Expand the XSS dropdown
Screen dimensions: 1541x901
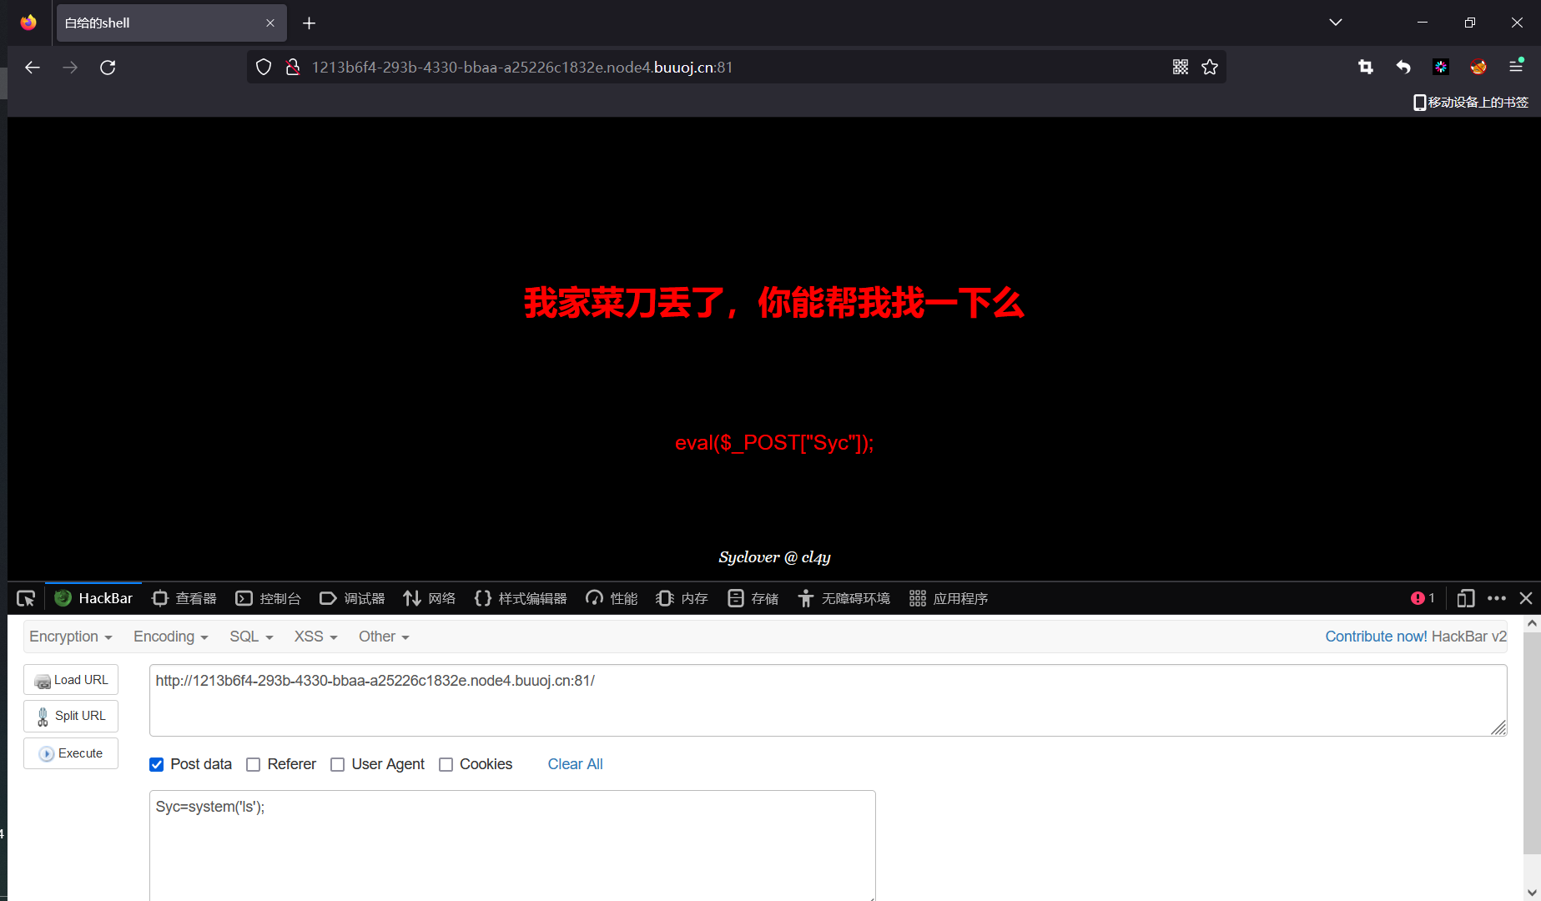coord(315,637)
